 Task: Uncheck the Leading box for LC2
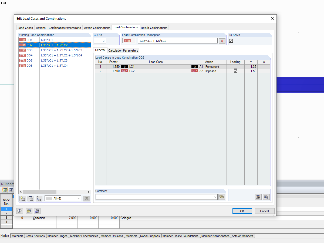click(x=235, y=71)
